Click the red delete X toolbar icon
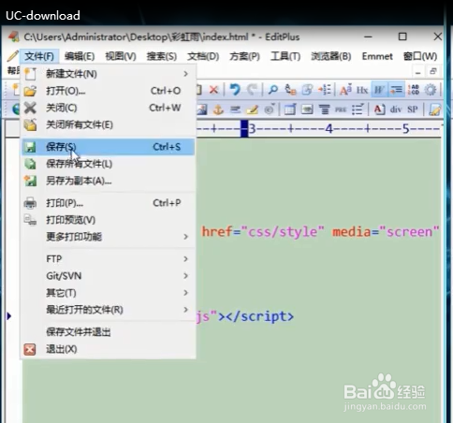The image size is (453, 423). click(213, 90)
